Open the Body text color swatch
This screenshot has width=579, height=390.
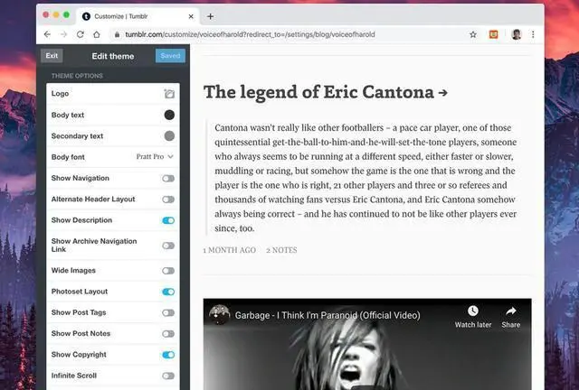tap(169, 115)
